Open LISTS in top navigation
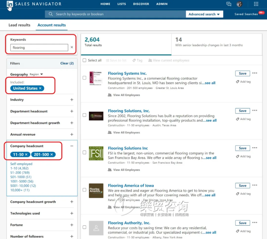Viewport: 267px width, 239px height. point(122,4)
